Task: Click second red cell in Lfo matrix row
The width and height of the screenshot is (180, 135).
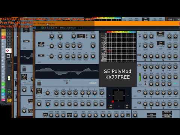Action: pyautogui.click(x=110, y=51)
